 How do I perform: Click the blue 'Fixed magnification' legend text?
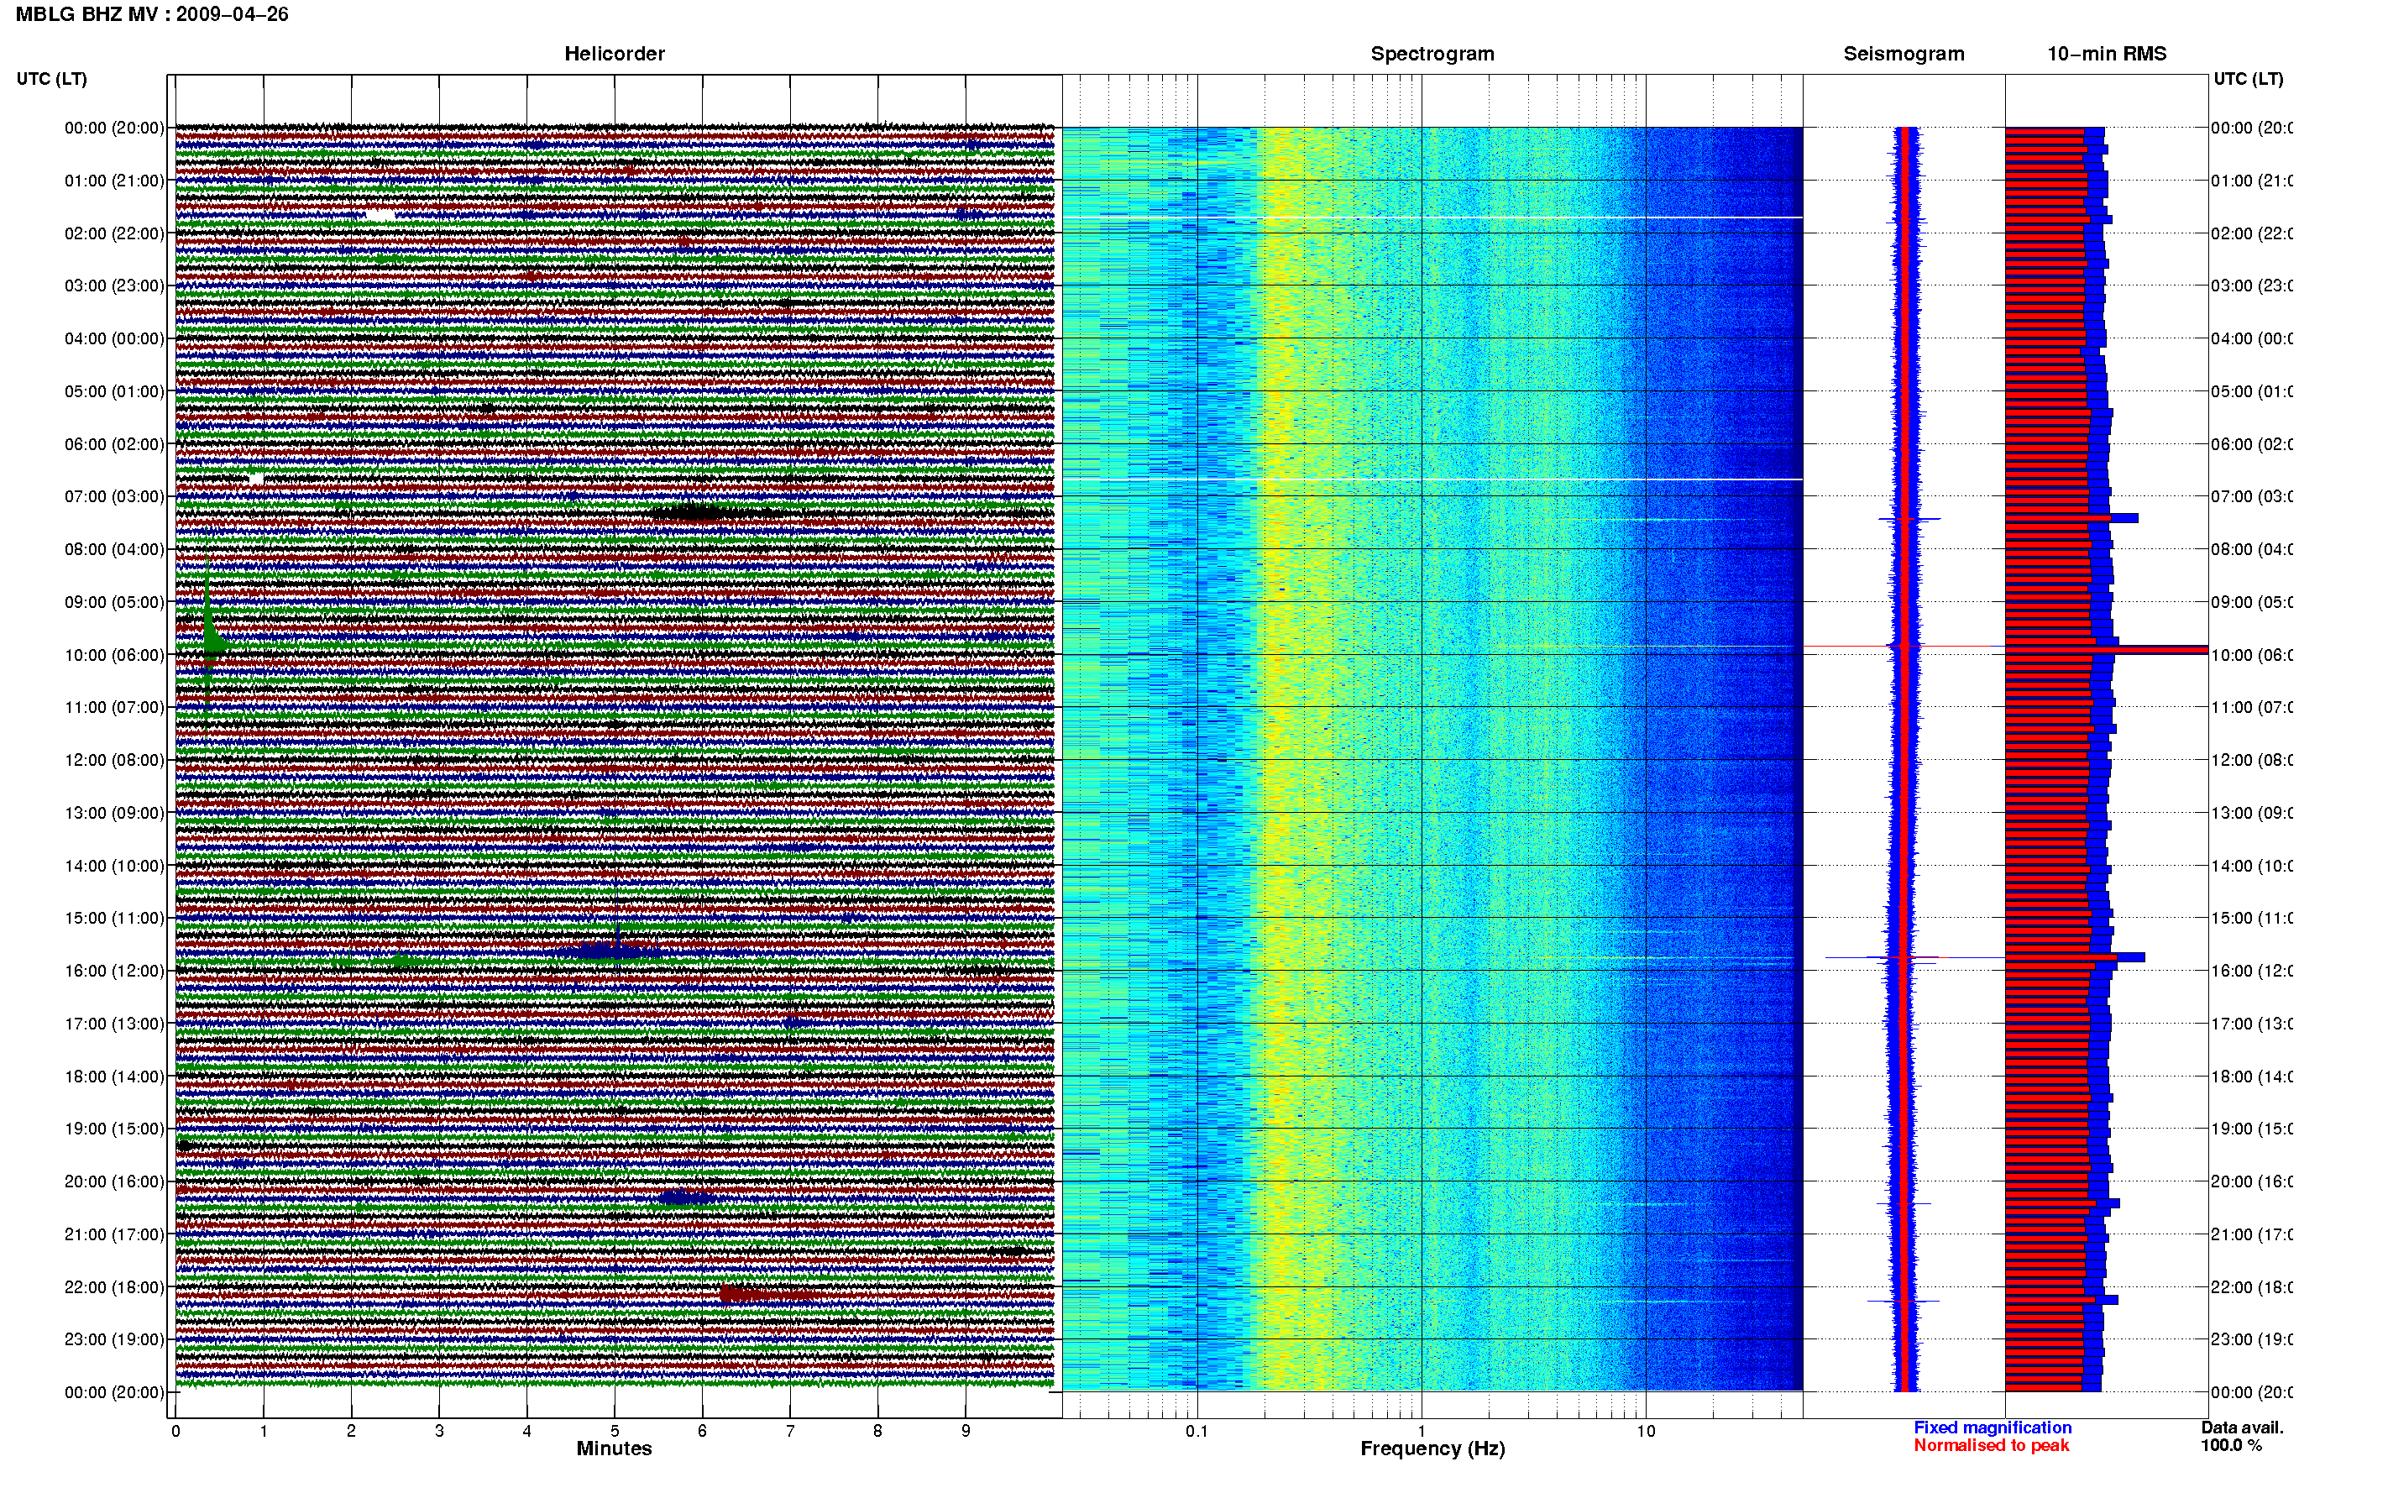point(1993,1428)
